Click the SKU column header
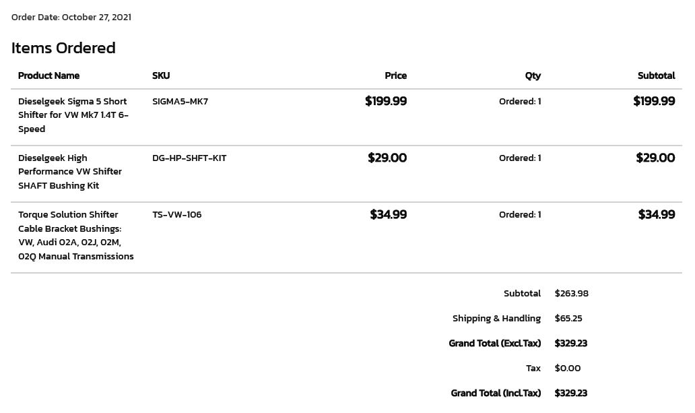The width and height of the screenshot is (695, 413). (x=161, y=75)
